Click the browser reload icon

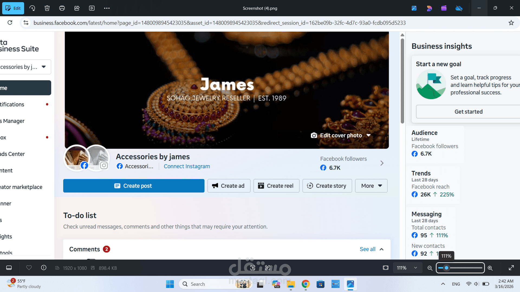coord(10,23)
